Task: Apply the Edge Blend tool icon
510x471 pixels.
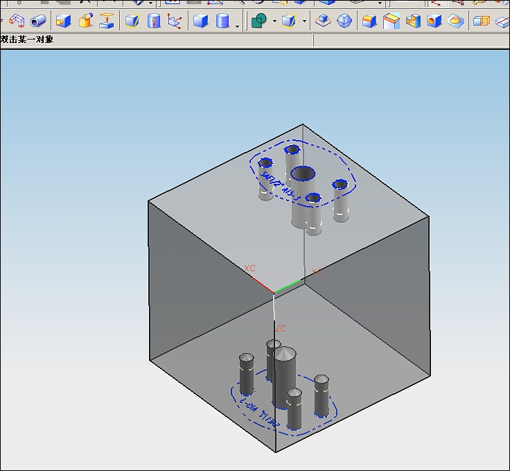Action: point(369,22)
